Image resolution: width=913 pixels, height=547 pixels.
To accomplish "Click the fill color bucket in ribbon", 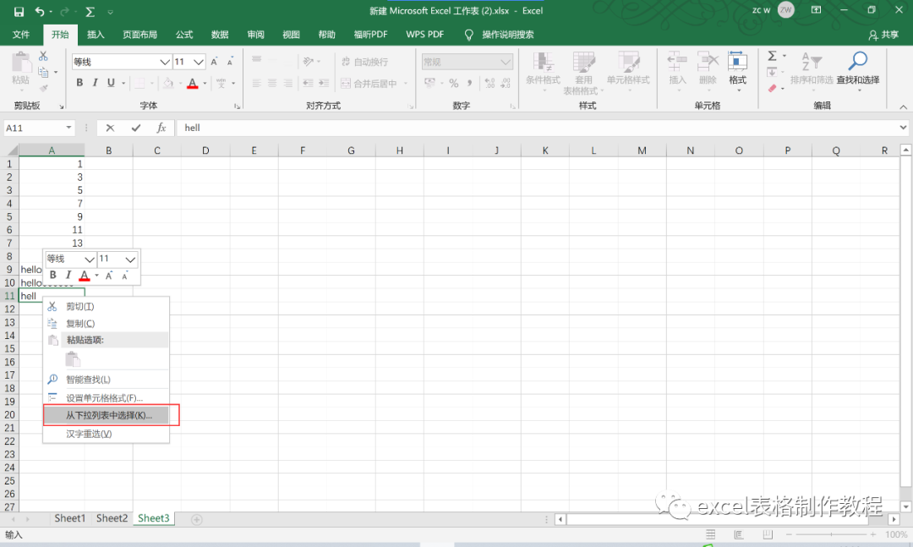I will [x=167, y=84].
